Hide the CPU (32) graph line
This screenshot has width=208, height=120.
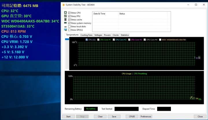[87, 40]
